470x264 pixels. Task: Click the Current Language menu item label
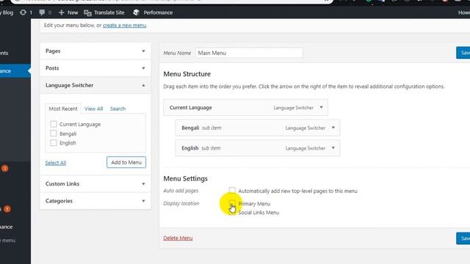191,108
